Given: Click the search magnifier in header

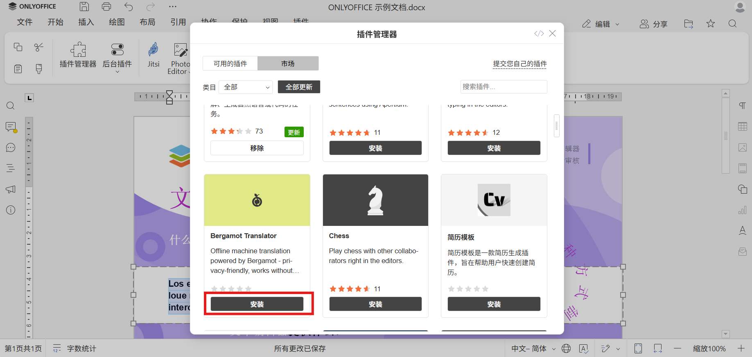Looking at the screenshot, I should (733, 24).
